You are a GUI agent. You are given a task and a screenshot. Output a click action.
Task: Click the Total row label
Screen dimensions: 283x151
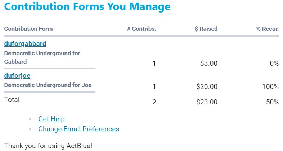[12, 99]
